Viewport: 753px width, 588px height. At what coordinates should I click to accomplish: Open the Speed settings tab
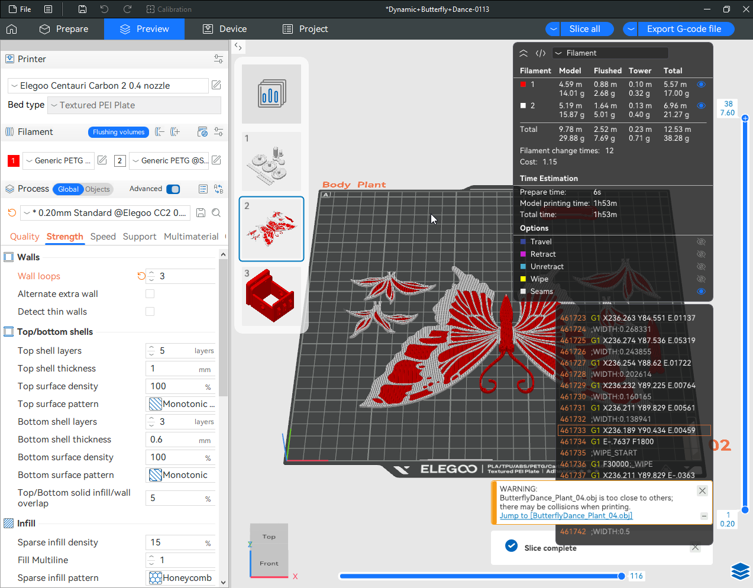(103, 237)
